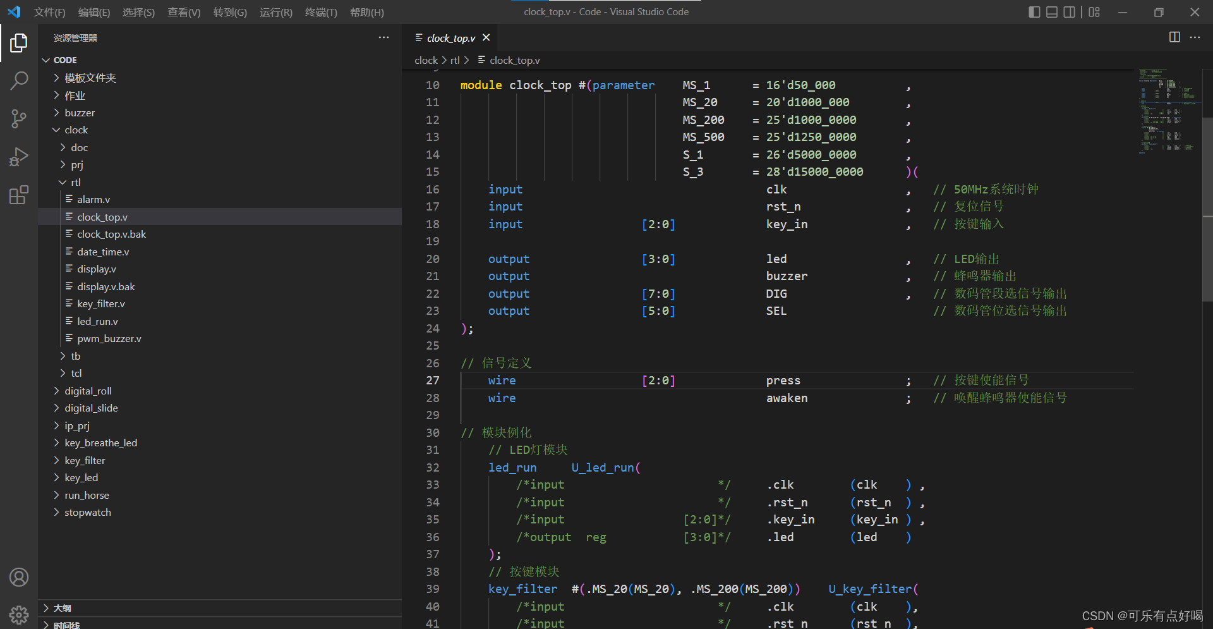Open the alarm.v file

(94, 199)
